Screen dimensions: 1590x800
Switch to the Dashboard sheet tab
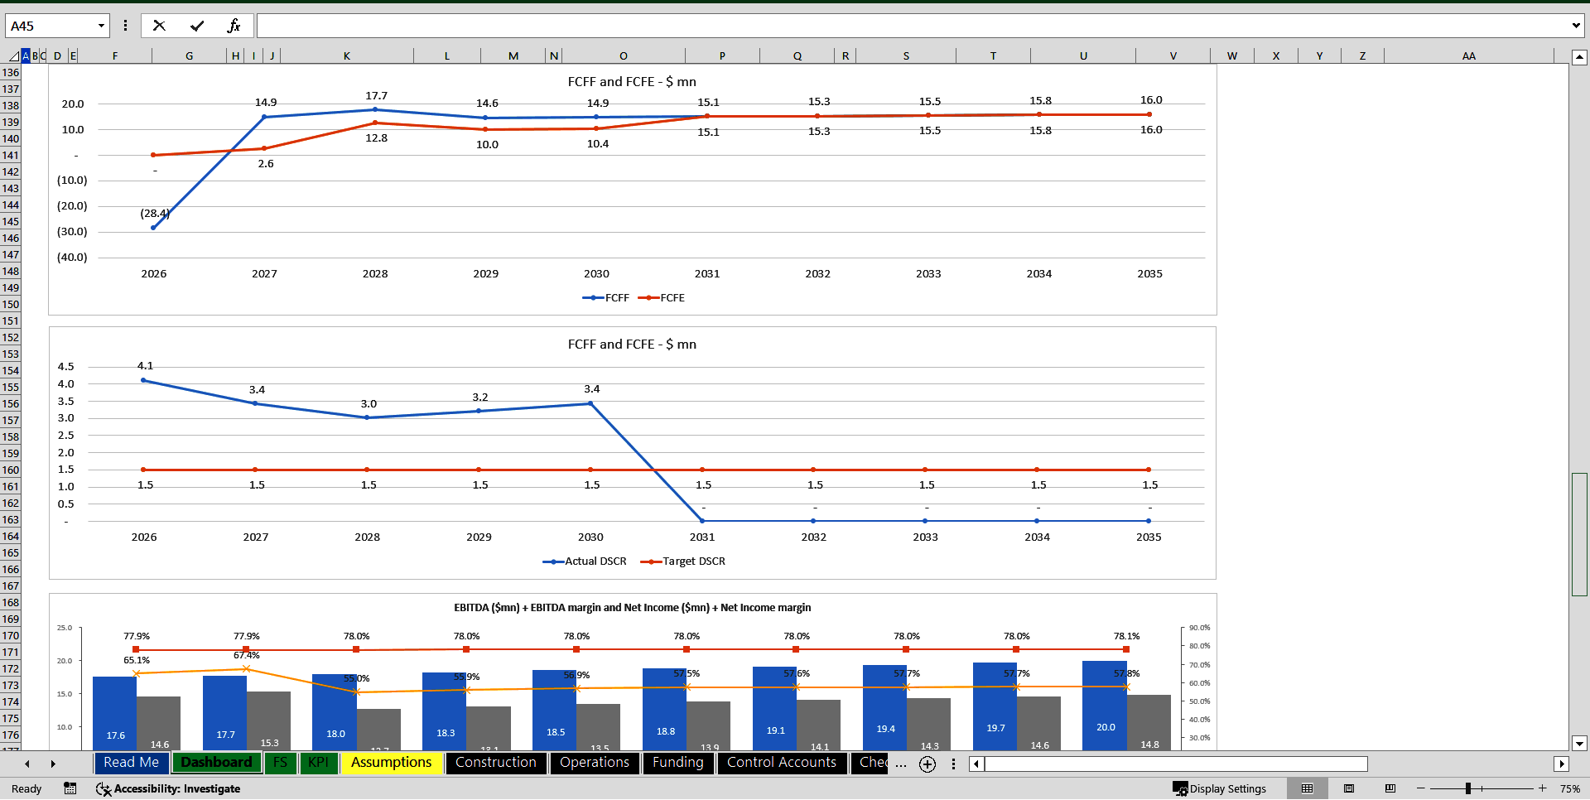pos(216,763)
